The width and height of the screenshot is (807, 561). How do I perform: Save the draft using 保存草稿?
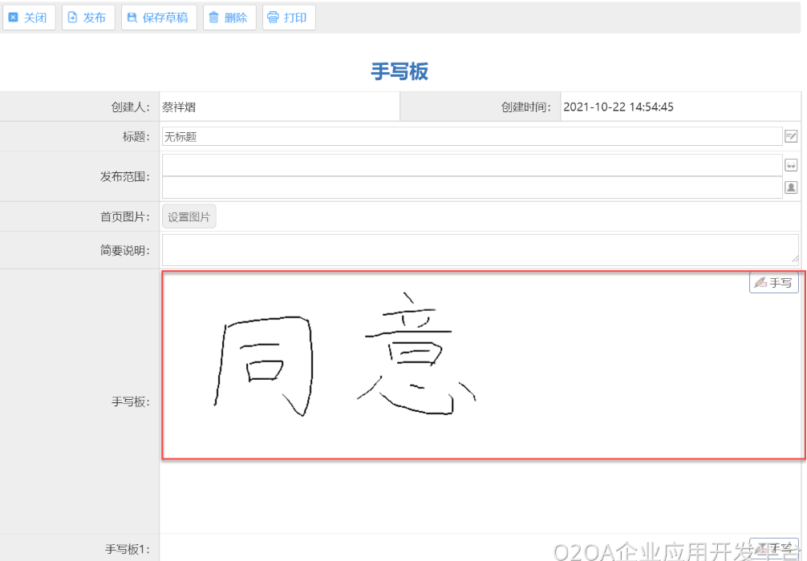coord(158,18)
